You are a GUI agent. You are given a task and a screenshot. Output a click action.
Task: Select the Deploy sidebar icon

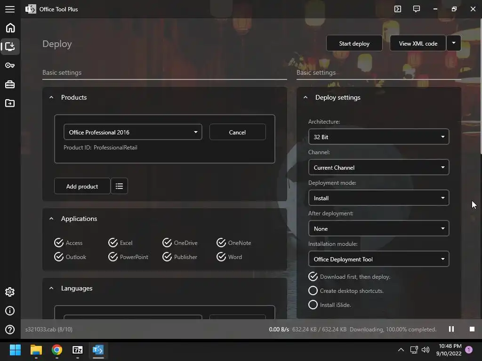coord(10,47)
